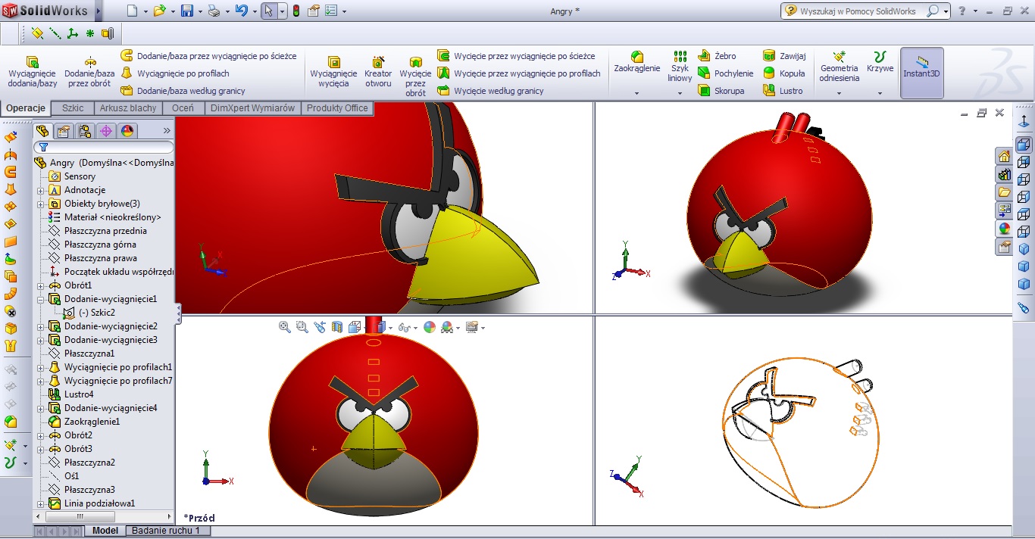
Task: Switch to the Arkusz blachy tab
Action: pos(128,108)
